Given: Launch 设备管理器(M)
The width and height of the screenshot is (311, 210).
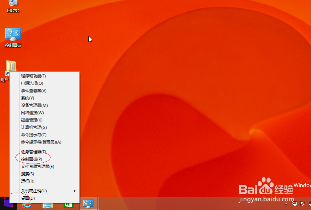Looking at the screenshot, I should pos(45,106).
